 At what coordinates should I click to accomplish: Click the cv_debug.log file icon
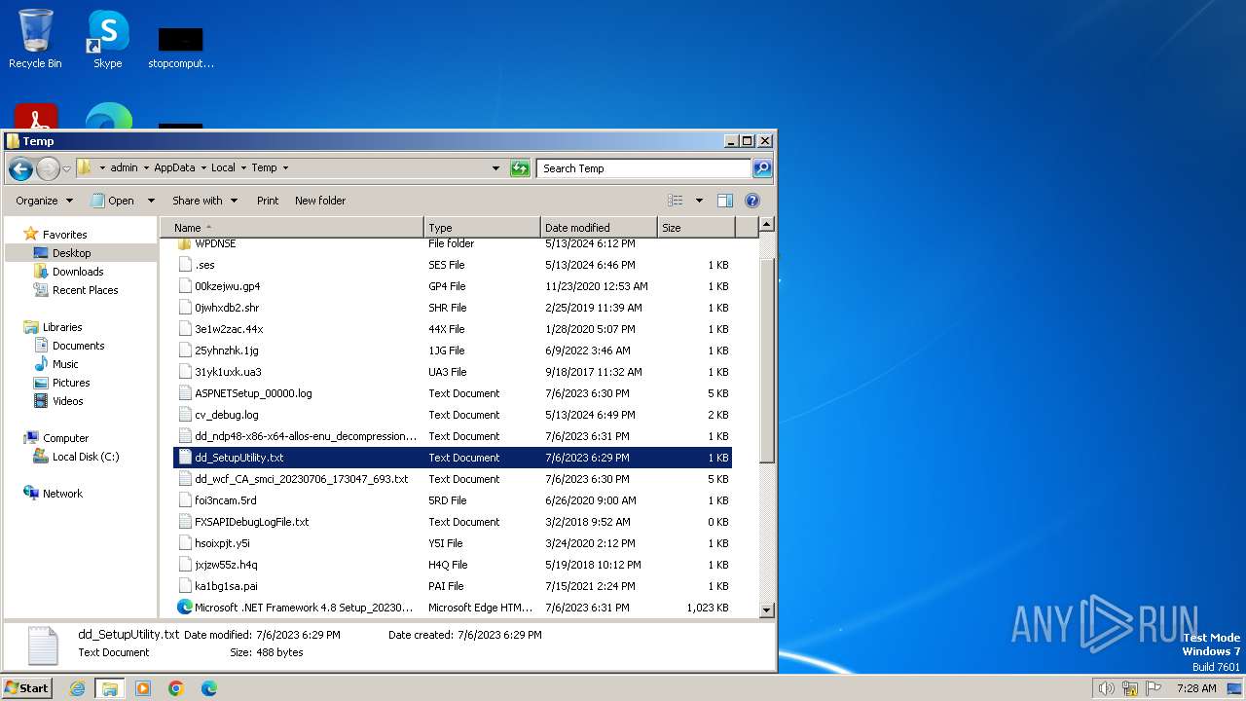(x=186, y=415)
